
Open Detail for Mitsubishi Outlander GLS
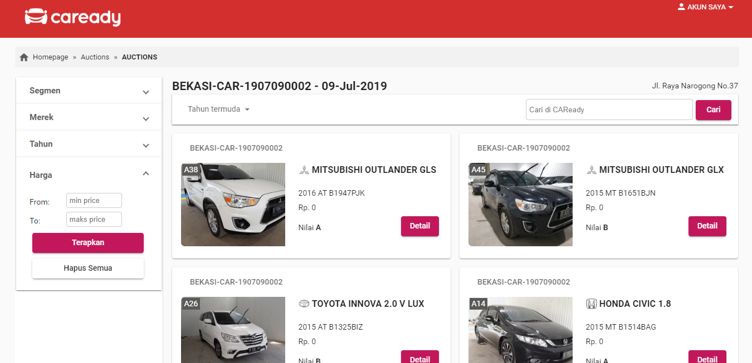tap(420, 226)
